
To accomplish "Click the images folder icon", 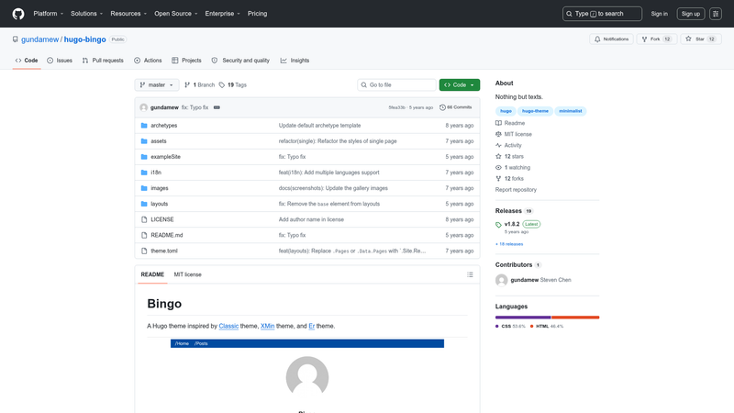I will (x=144, y=188).
